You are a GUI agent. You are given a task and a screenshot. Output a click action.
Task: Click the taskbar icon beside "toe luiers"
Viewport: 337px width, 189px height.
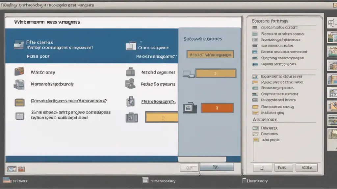6,180
